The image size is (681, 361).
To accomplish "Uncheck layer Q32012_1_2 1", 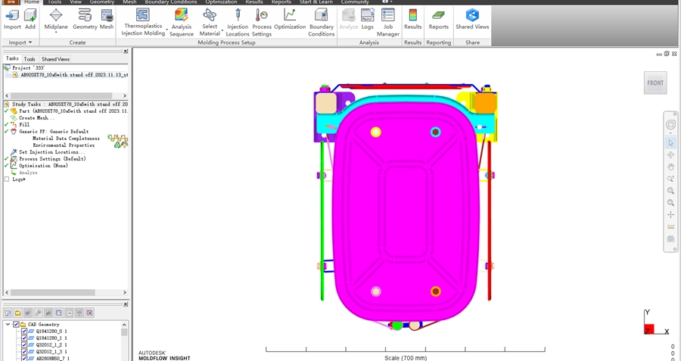I will [x=24, y=345].
